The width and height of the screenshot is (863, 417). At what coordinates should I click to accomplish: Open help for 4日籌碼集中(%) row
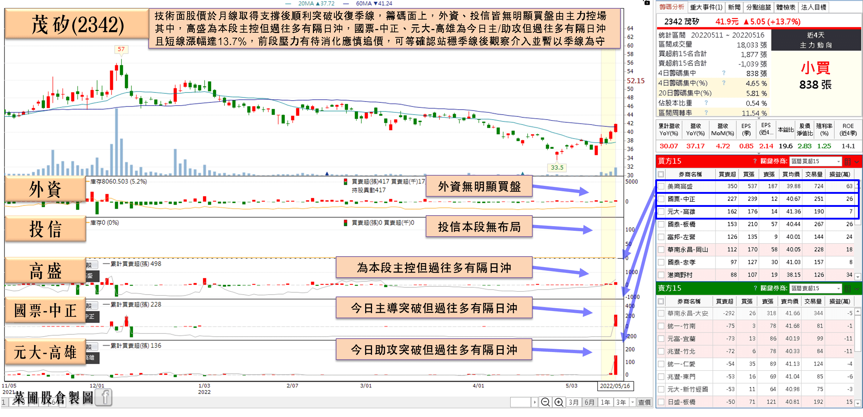[723, 83]
